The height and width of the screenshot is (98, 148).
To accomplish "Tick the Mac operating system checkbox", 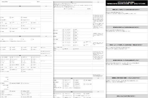I will (x=22, y=26).
